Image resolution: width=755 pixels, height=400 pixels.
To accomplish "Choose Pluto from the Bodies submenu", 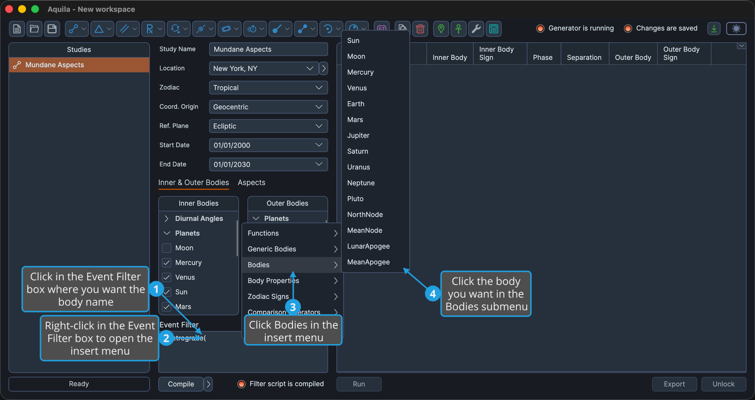I will coord(376,199).
